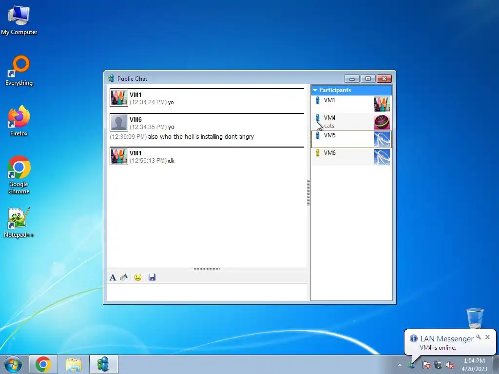Click VM6 sender name in chat log
Screen dimensions: 499x374
coord(135,120)
